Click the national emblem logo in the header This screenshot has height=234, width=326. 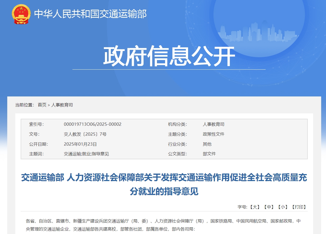pyautogui.click(x=21, y=14)
